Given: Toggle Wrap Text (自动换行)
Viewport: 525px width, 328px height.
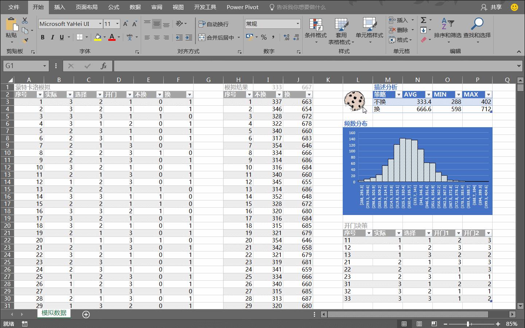Looking at the screenshot, I should pos(214,24).
